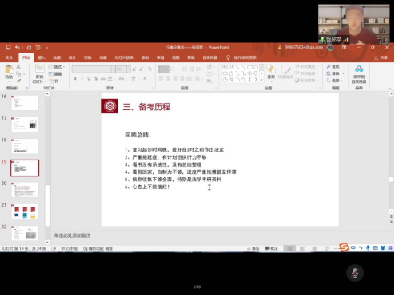Toggle the muted microphone button
The image size is (395, 296).
click(x=355, y=273)
